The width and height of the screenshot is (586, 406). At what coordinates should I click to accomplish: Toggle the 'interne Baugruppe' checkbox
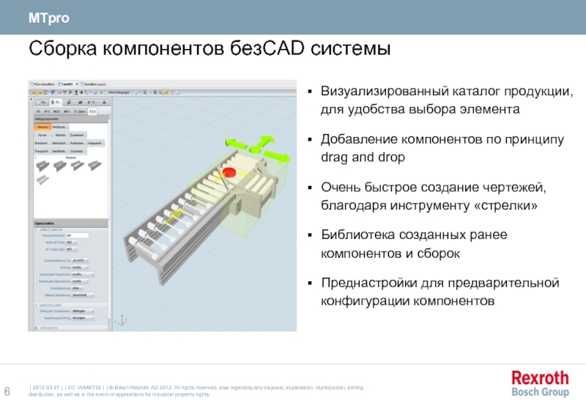point(105,92)
